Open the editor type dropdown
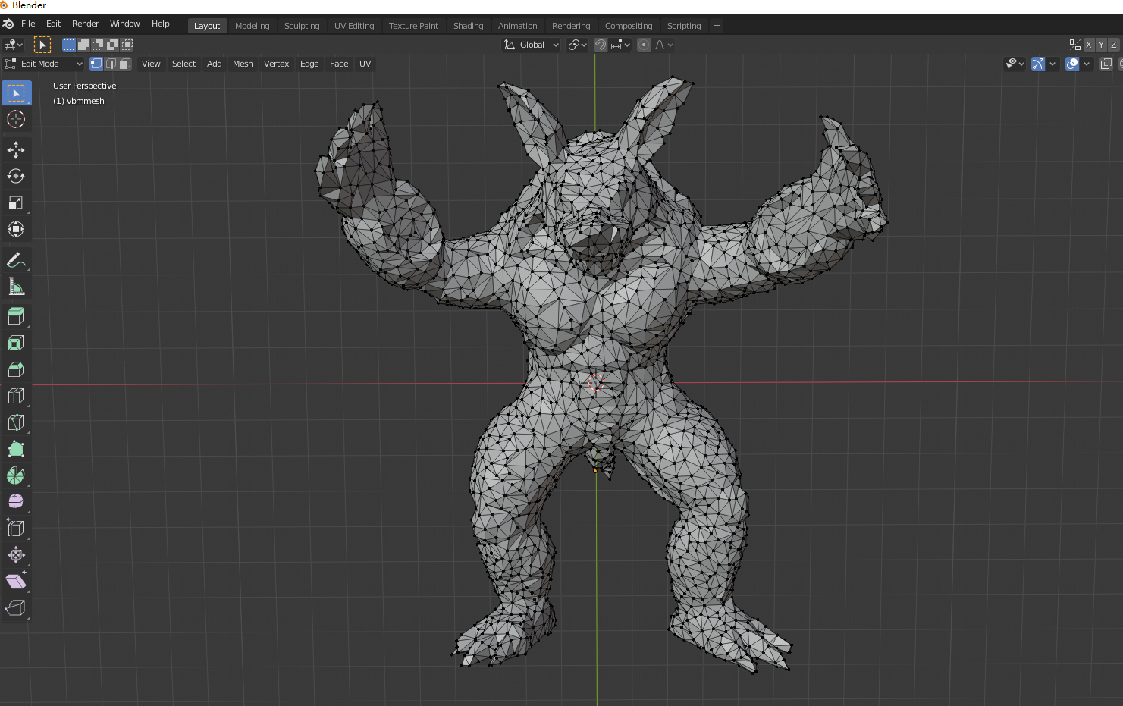Screen dimensions: 1123x706 click(x=14, y=45)
